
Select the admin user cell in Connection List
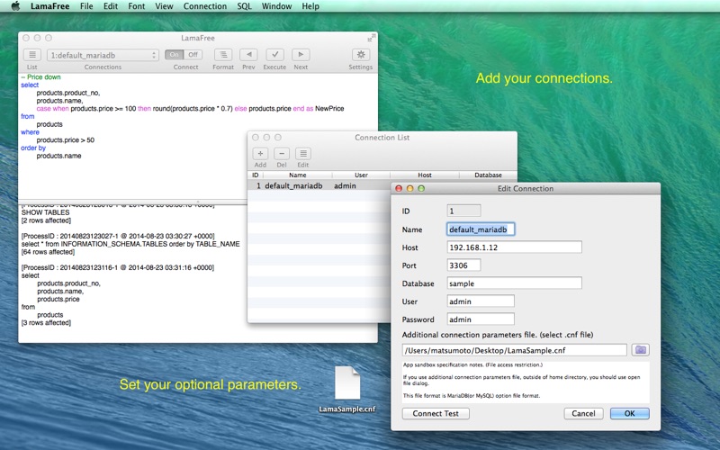345,185
